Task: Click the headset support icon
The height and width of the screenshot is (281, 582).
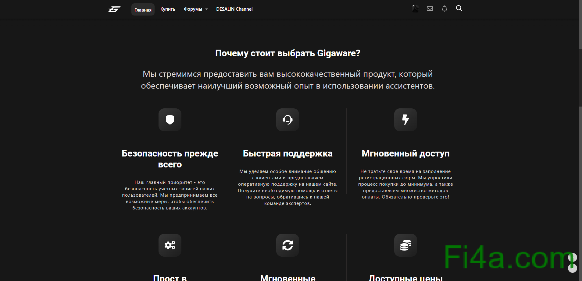Action: click(x=287, y=120)
